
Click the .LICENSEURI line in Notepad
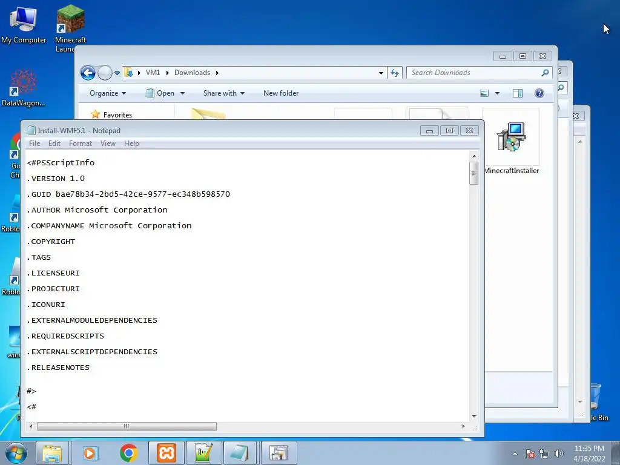[x=53, y=273]
